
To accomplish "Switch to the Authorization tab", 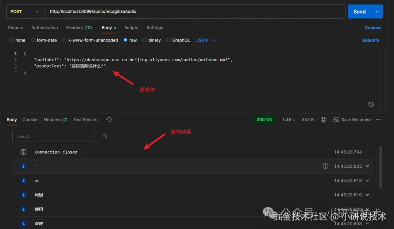I will [x=45, y=28].
